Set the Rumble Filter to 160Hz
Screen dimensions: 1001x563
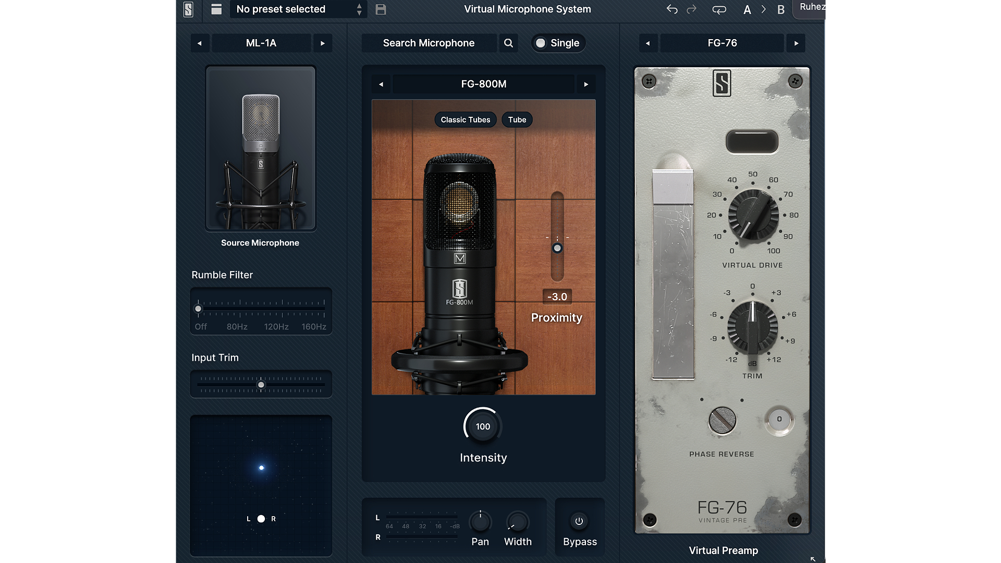coord(314,327)
